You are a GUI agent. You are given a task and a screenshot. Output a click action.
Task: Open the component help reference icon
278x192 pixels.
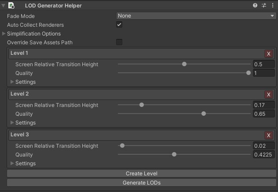click(x=255, y=6)
